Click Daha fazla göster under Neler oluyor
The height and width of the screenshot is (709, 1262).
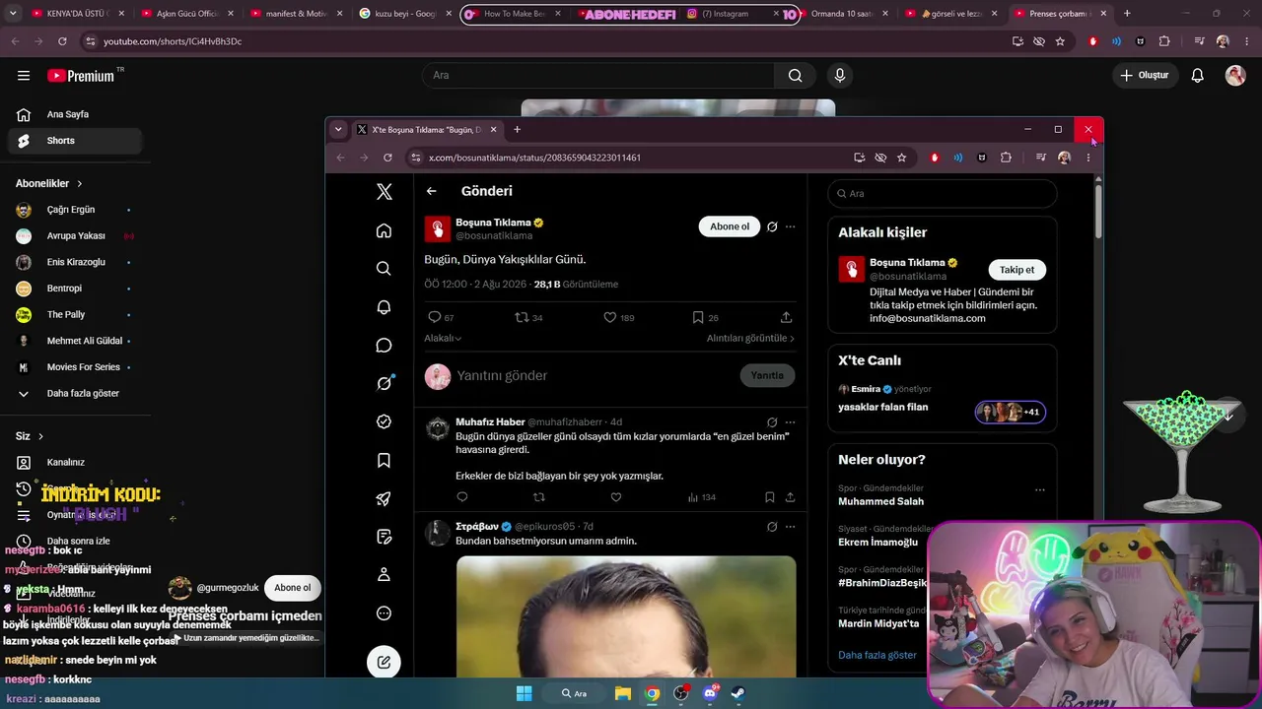click(877, 655)
